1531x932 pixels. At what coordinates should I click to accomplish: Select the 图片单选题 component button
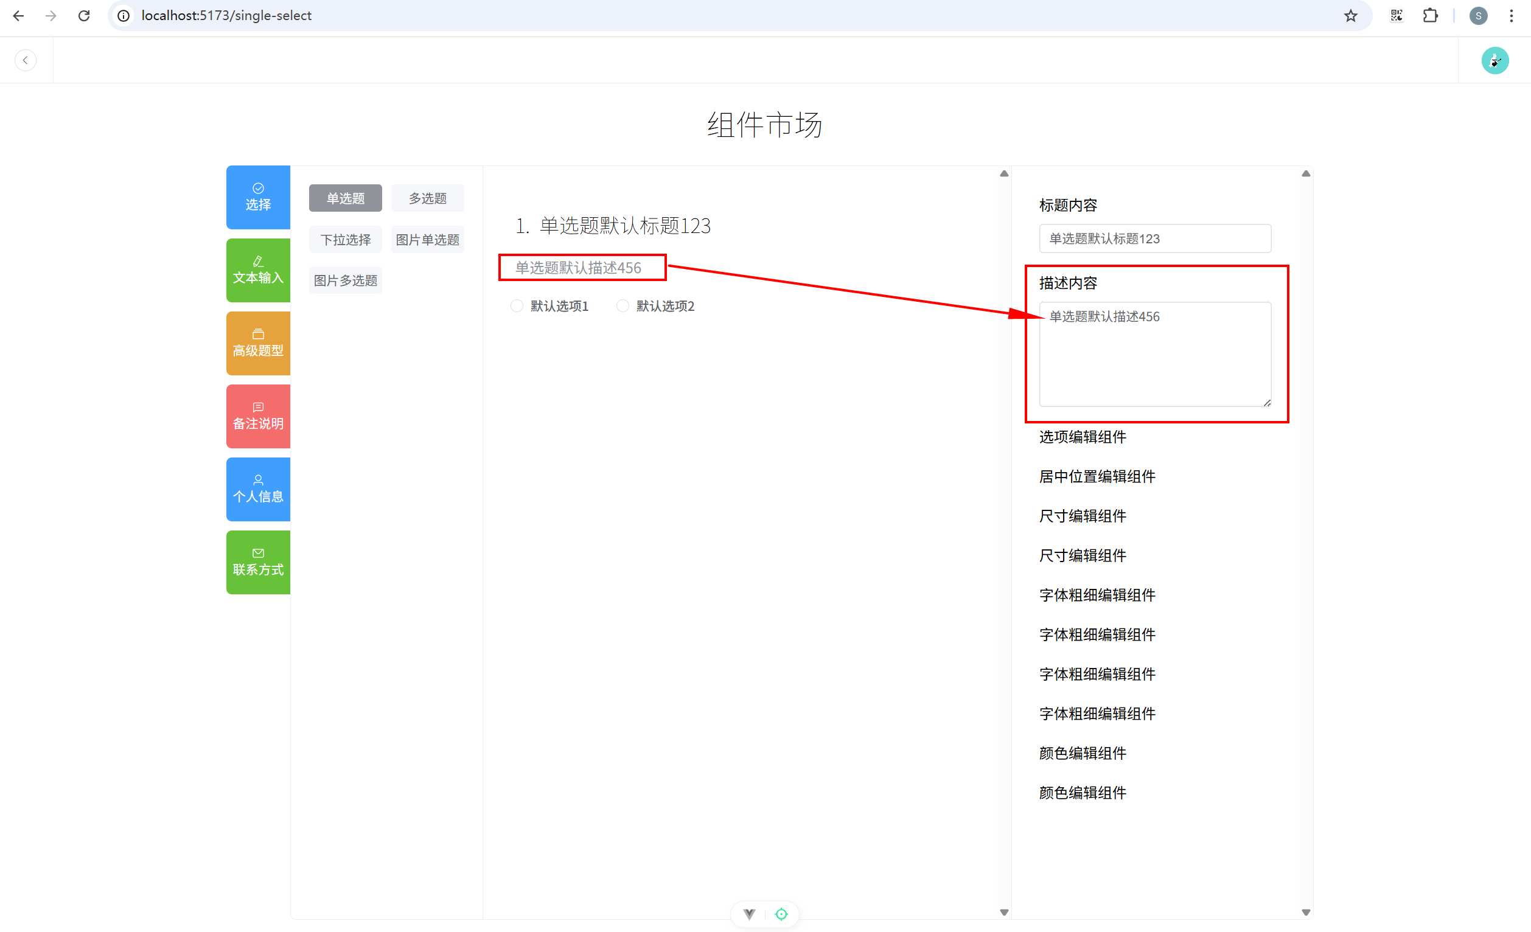[428, 239]
